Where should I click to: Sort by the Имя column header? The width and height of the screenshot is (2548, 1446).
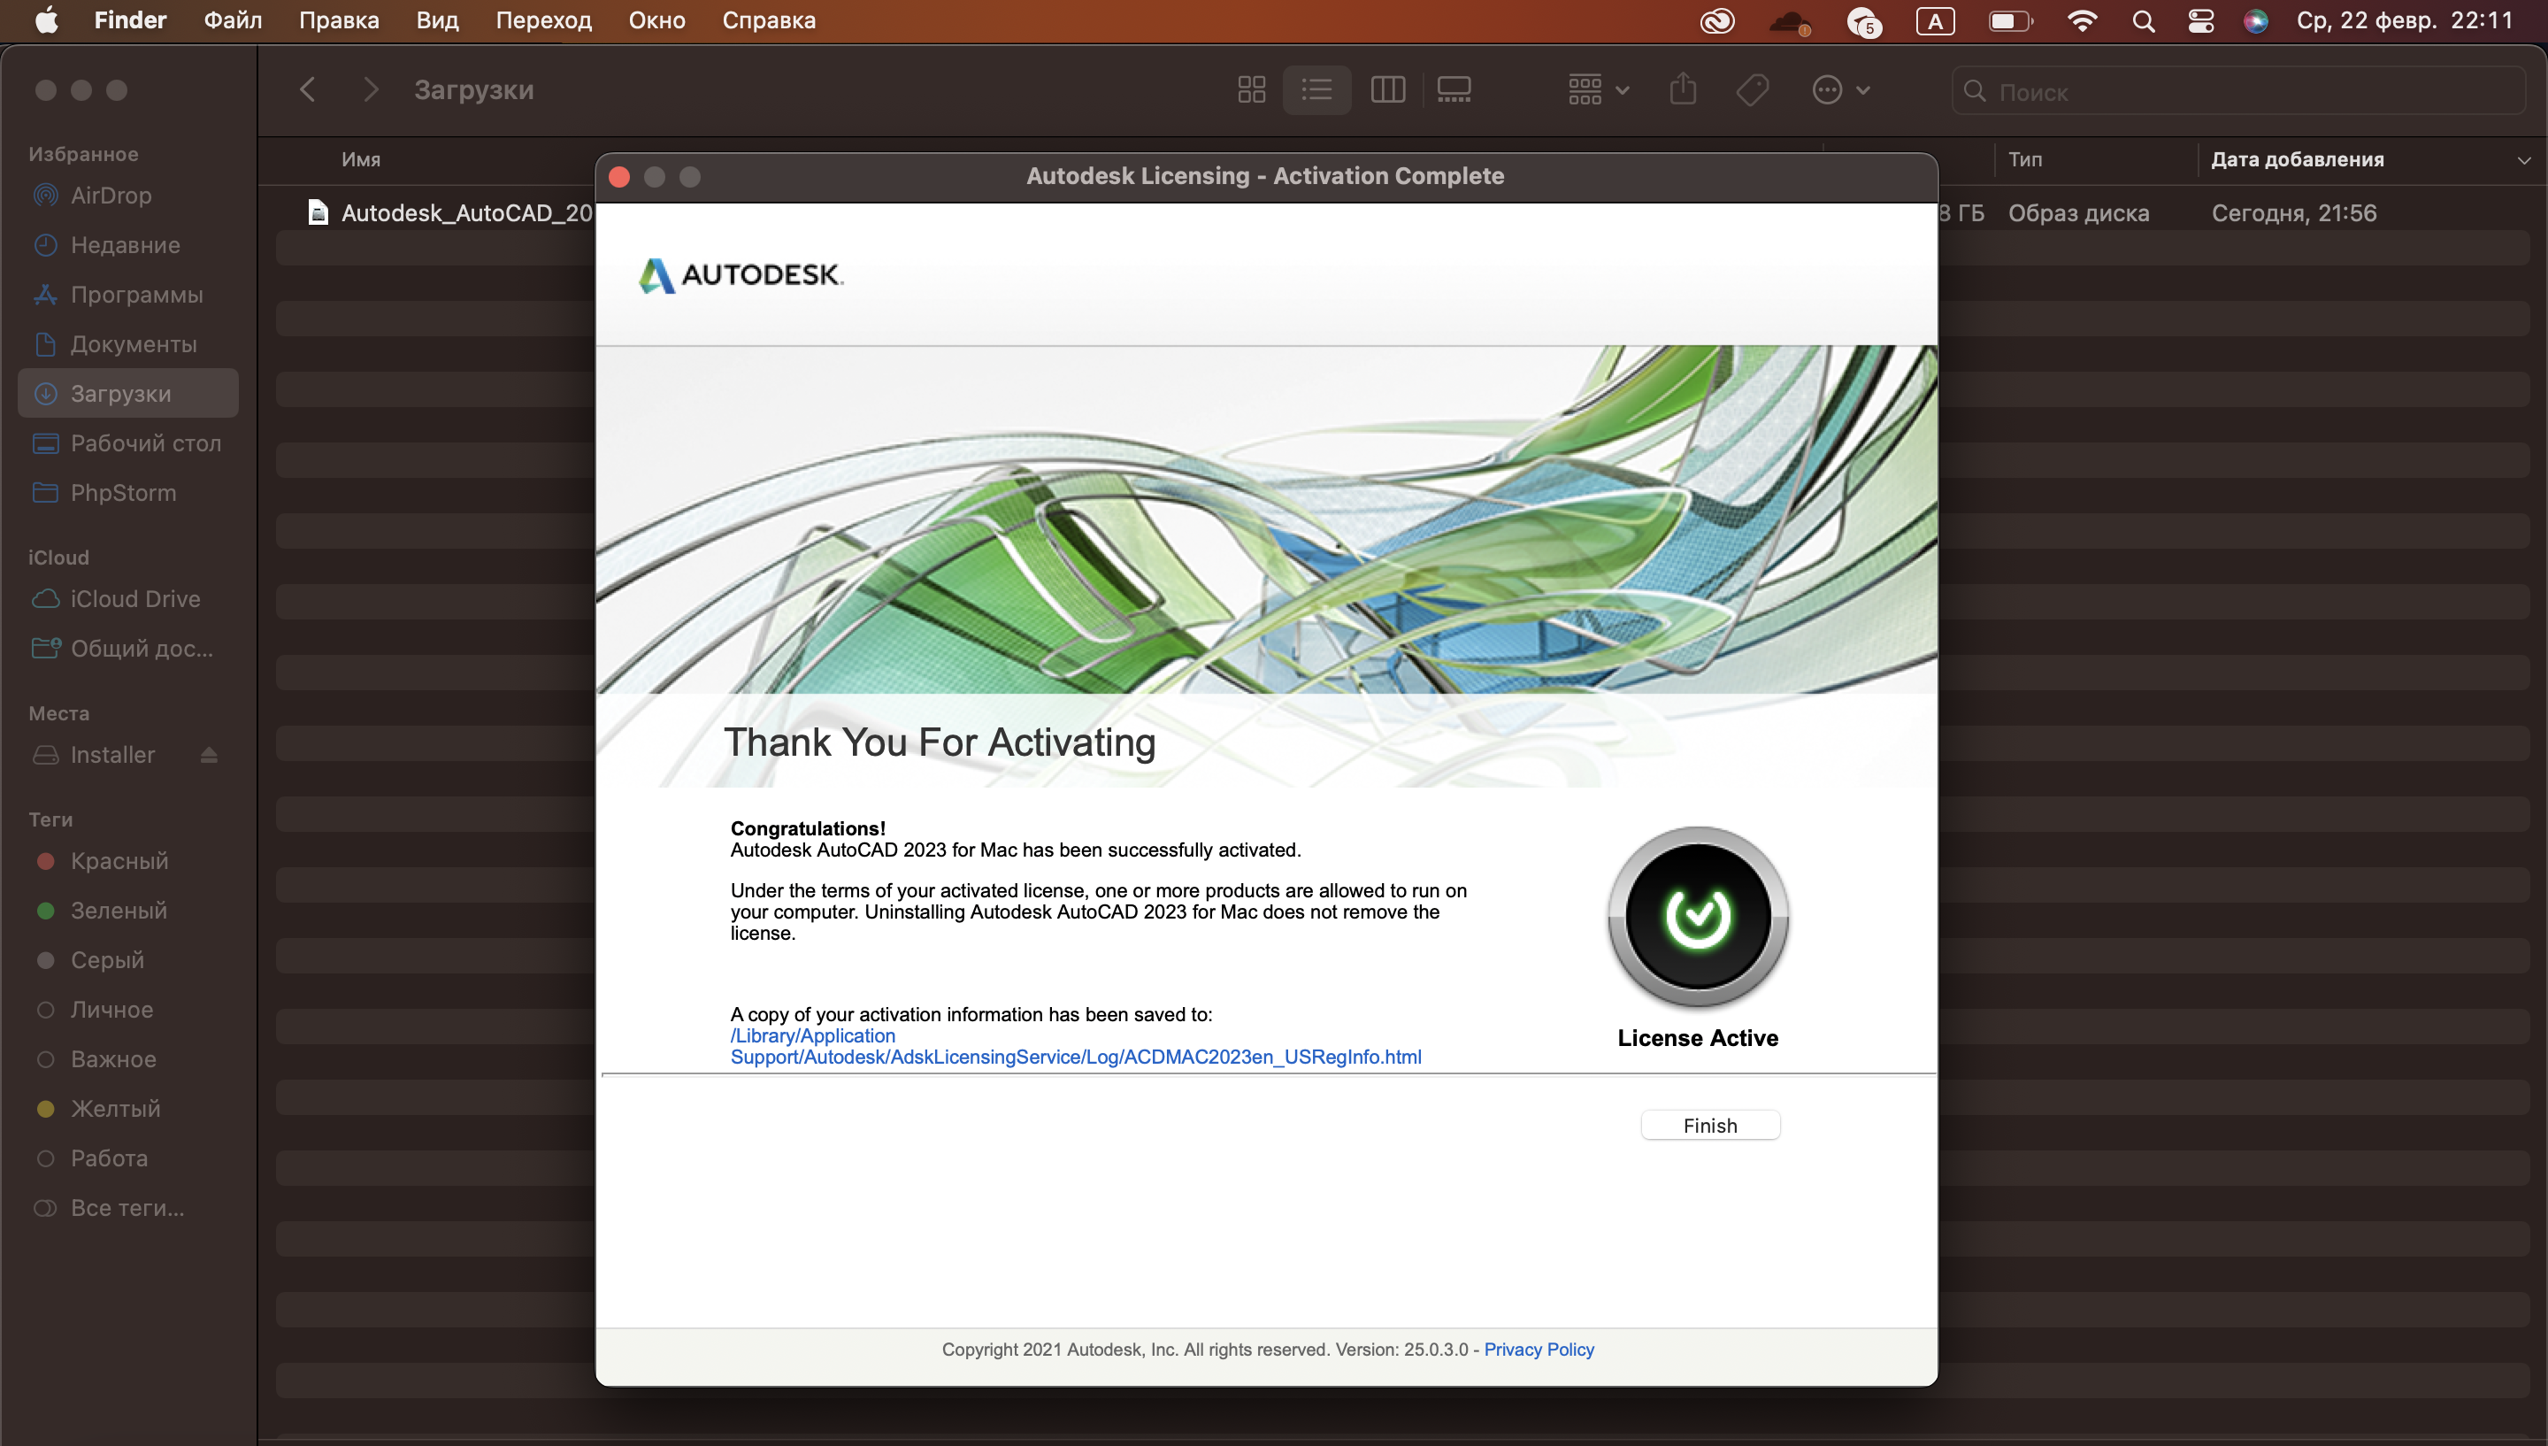click(361, 160)
